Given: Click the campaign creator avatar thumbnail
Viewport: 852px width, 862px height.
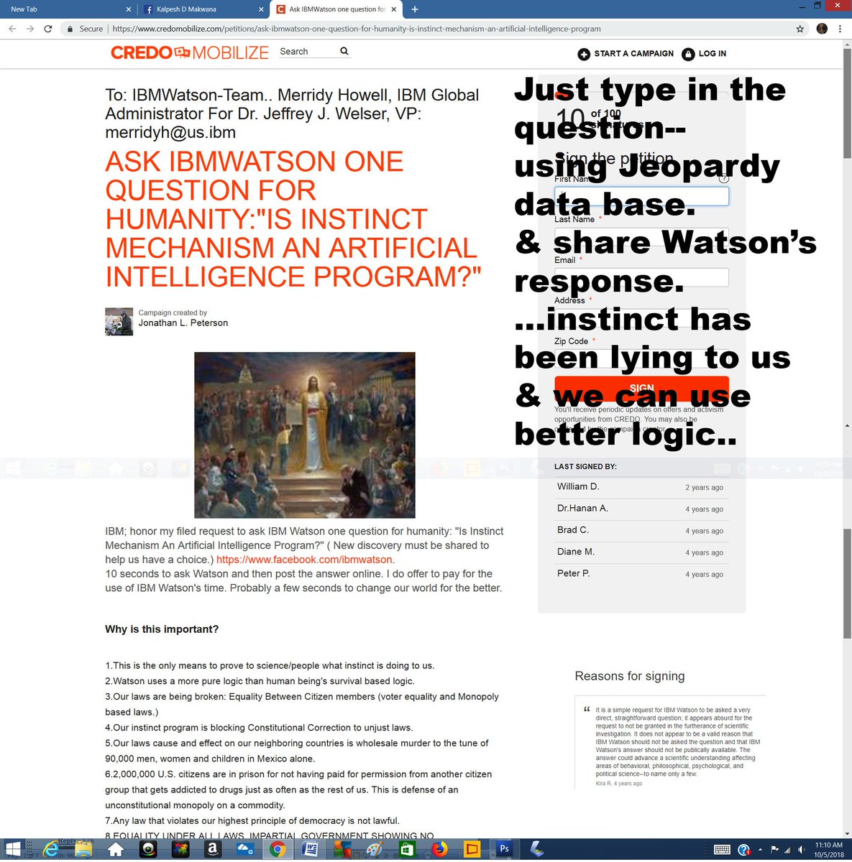Looking at the screenshot, I should (119, 321).
